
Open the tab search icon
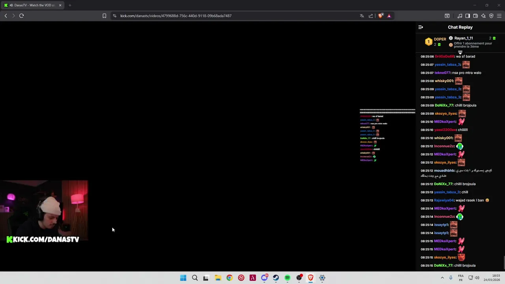coord(447,16)
